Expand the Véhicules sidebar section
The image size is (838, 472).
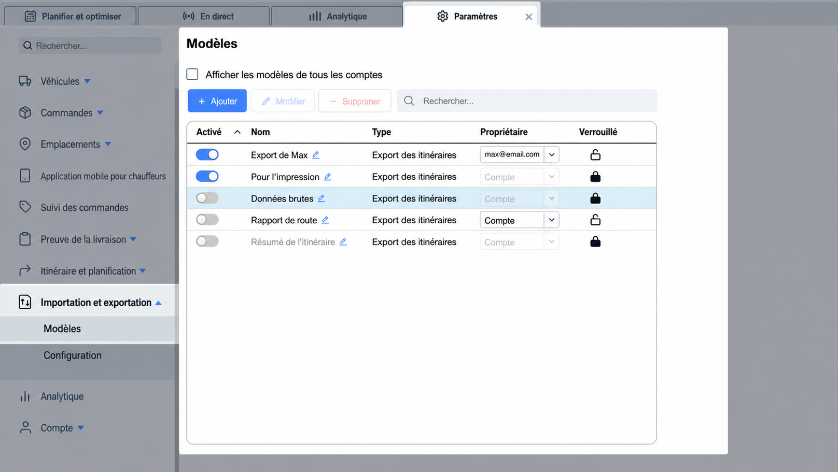87,81
